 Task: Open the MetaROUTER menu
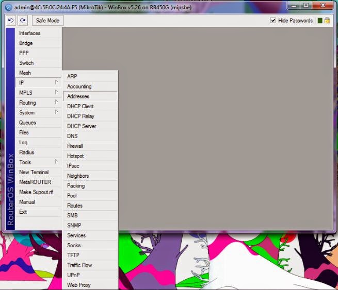click(39, 182)
